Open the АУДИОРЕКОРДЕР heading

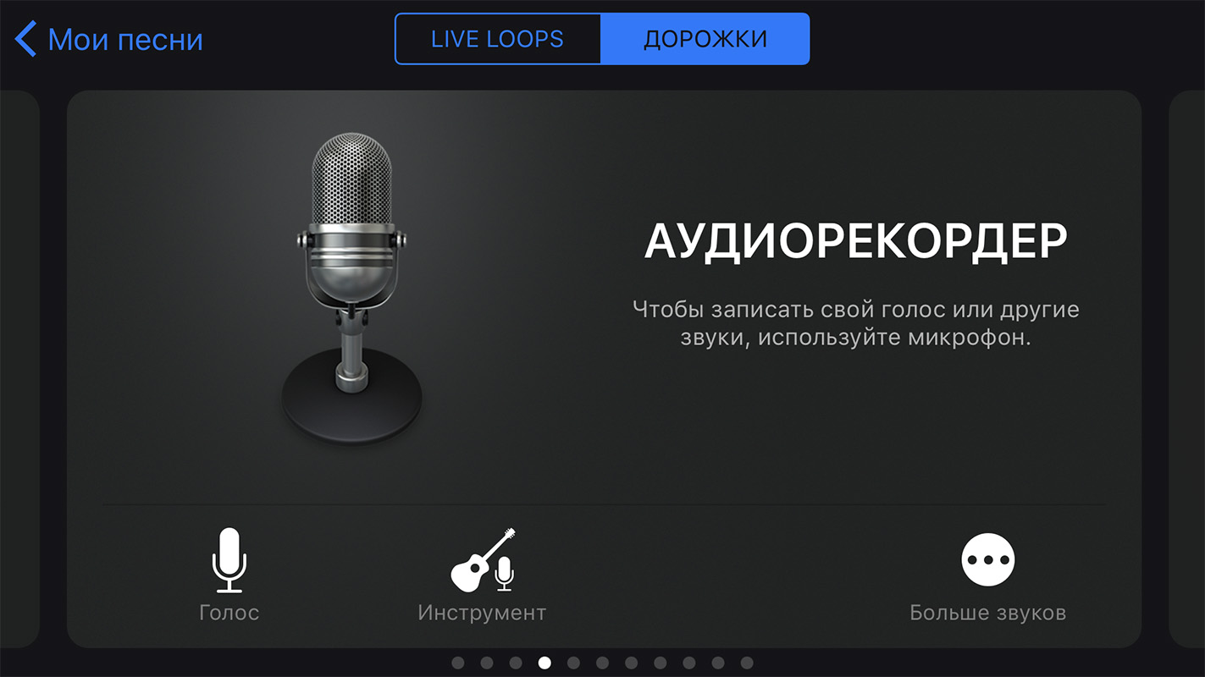856,242
